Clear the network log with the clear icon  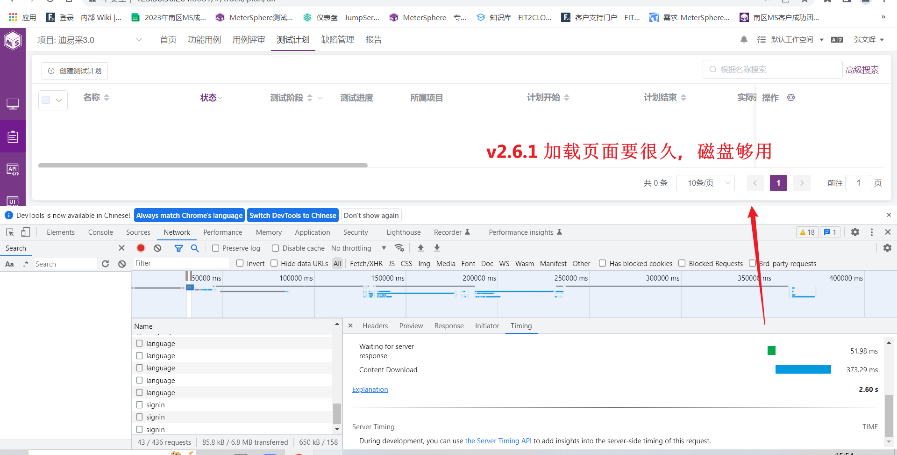tap(157, 248)
